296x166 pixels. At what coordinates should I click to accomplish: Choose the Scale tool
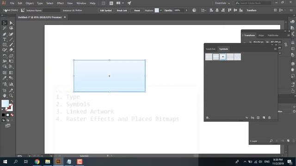pos(11,56)
